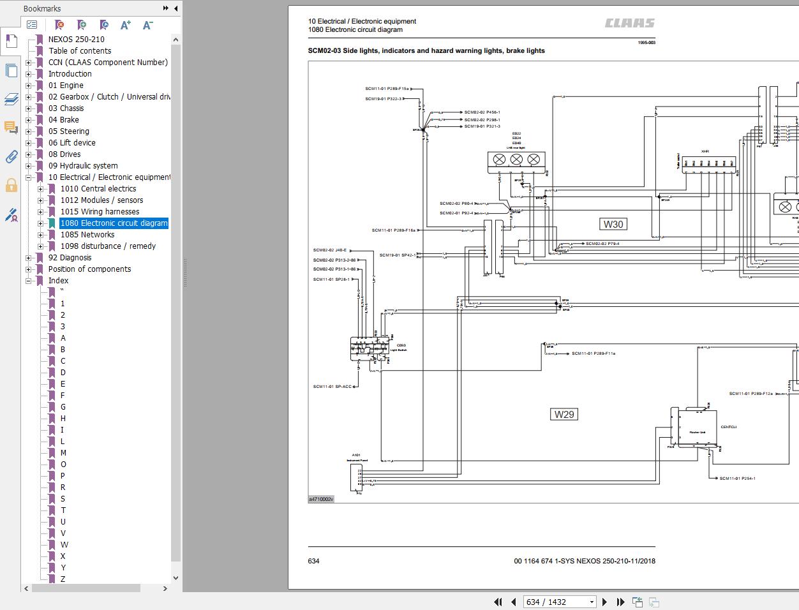799x610 pixels.
Task: Select the Position of components bookmark
Action: click(x=89, y=269)
